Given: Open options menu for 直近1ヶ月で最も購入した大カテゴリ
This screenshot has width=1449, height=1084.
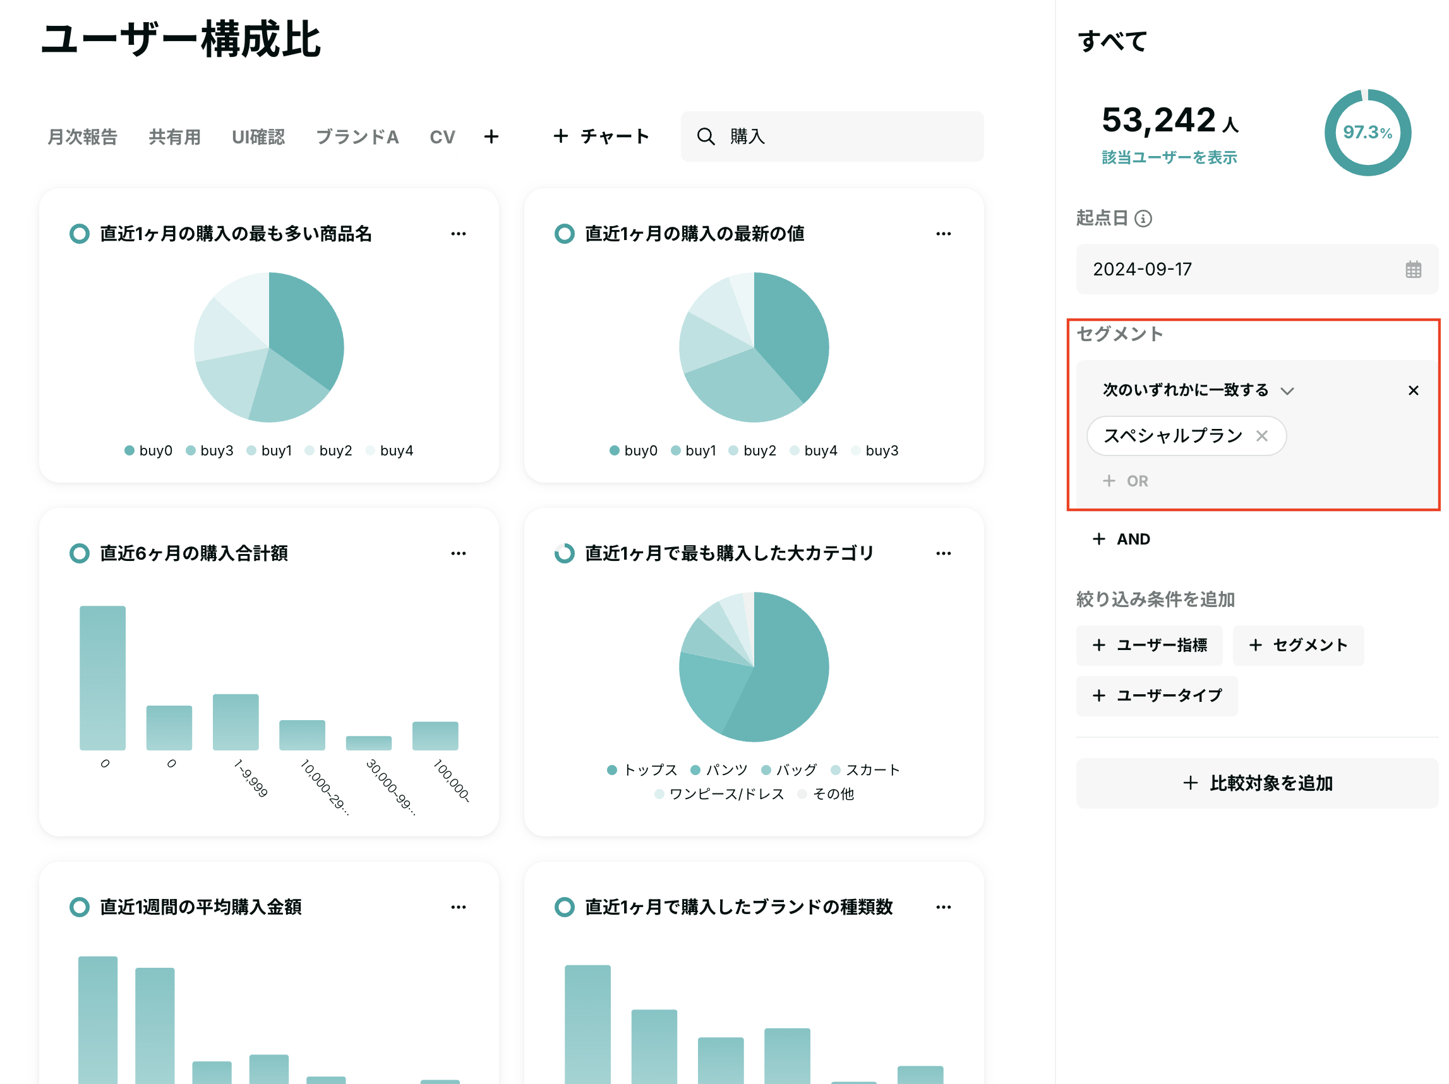Looking at the screenshot, I should (943, 553).
